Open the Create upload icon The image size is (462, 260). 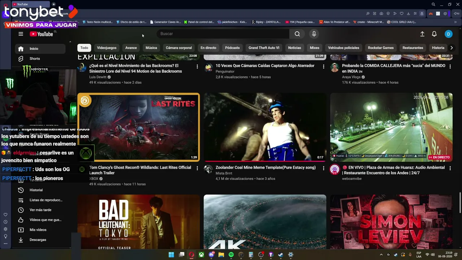pos(422,34)
